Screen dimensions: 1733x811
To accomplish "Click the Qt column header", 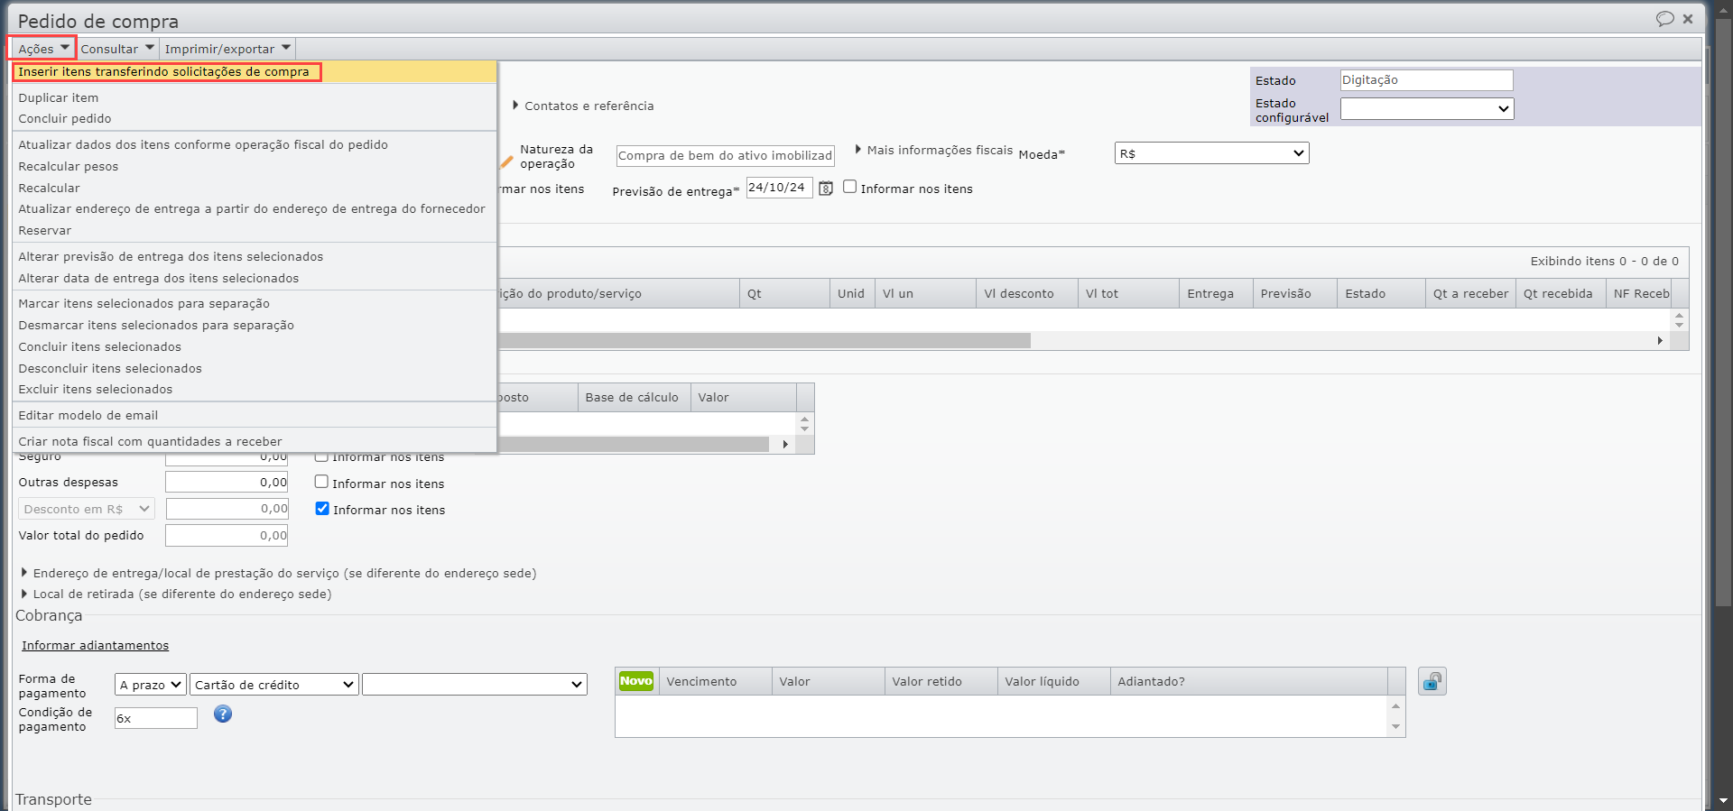I will point(784,294).
